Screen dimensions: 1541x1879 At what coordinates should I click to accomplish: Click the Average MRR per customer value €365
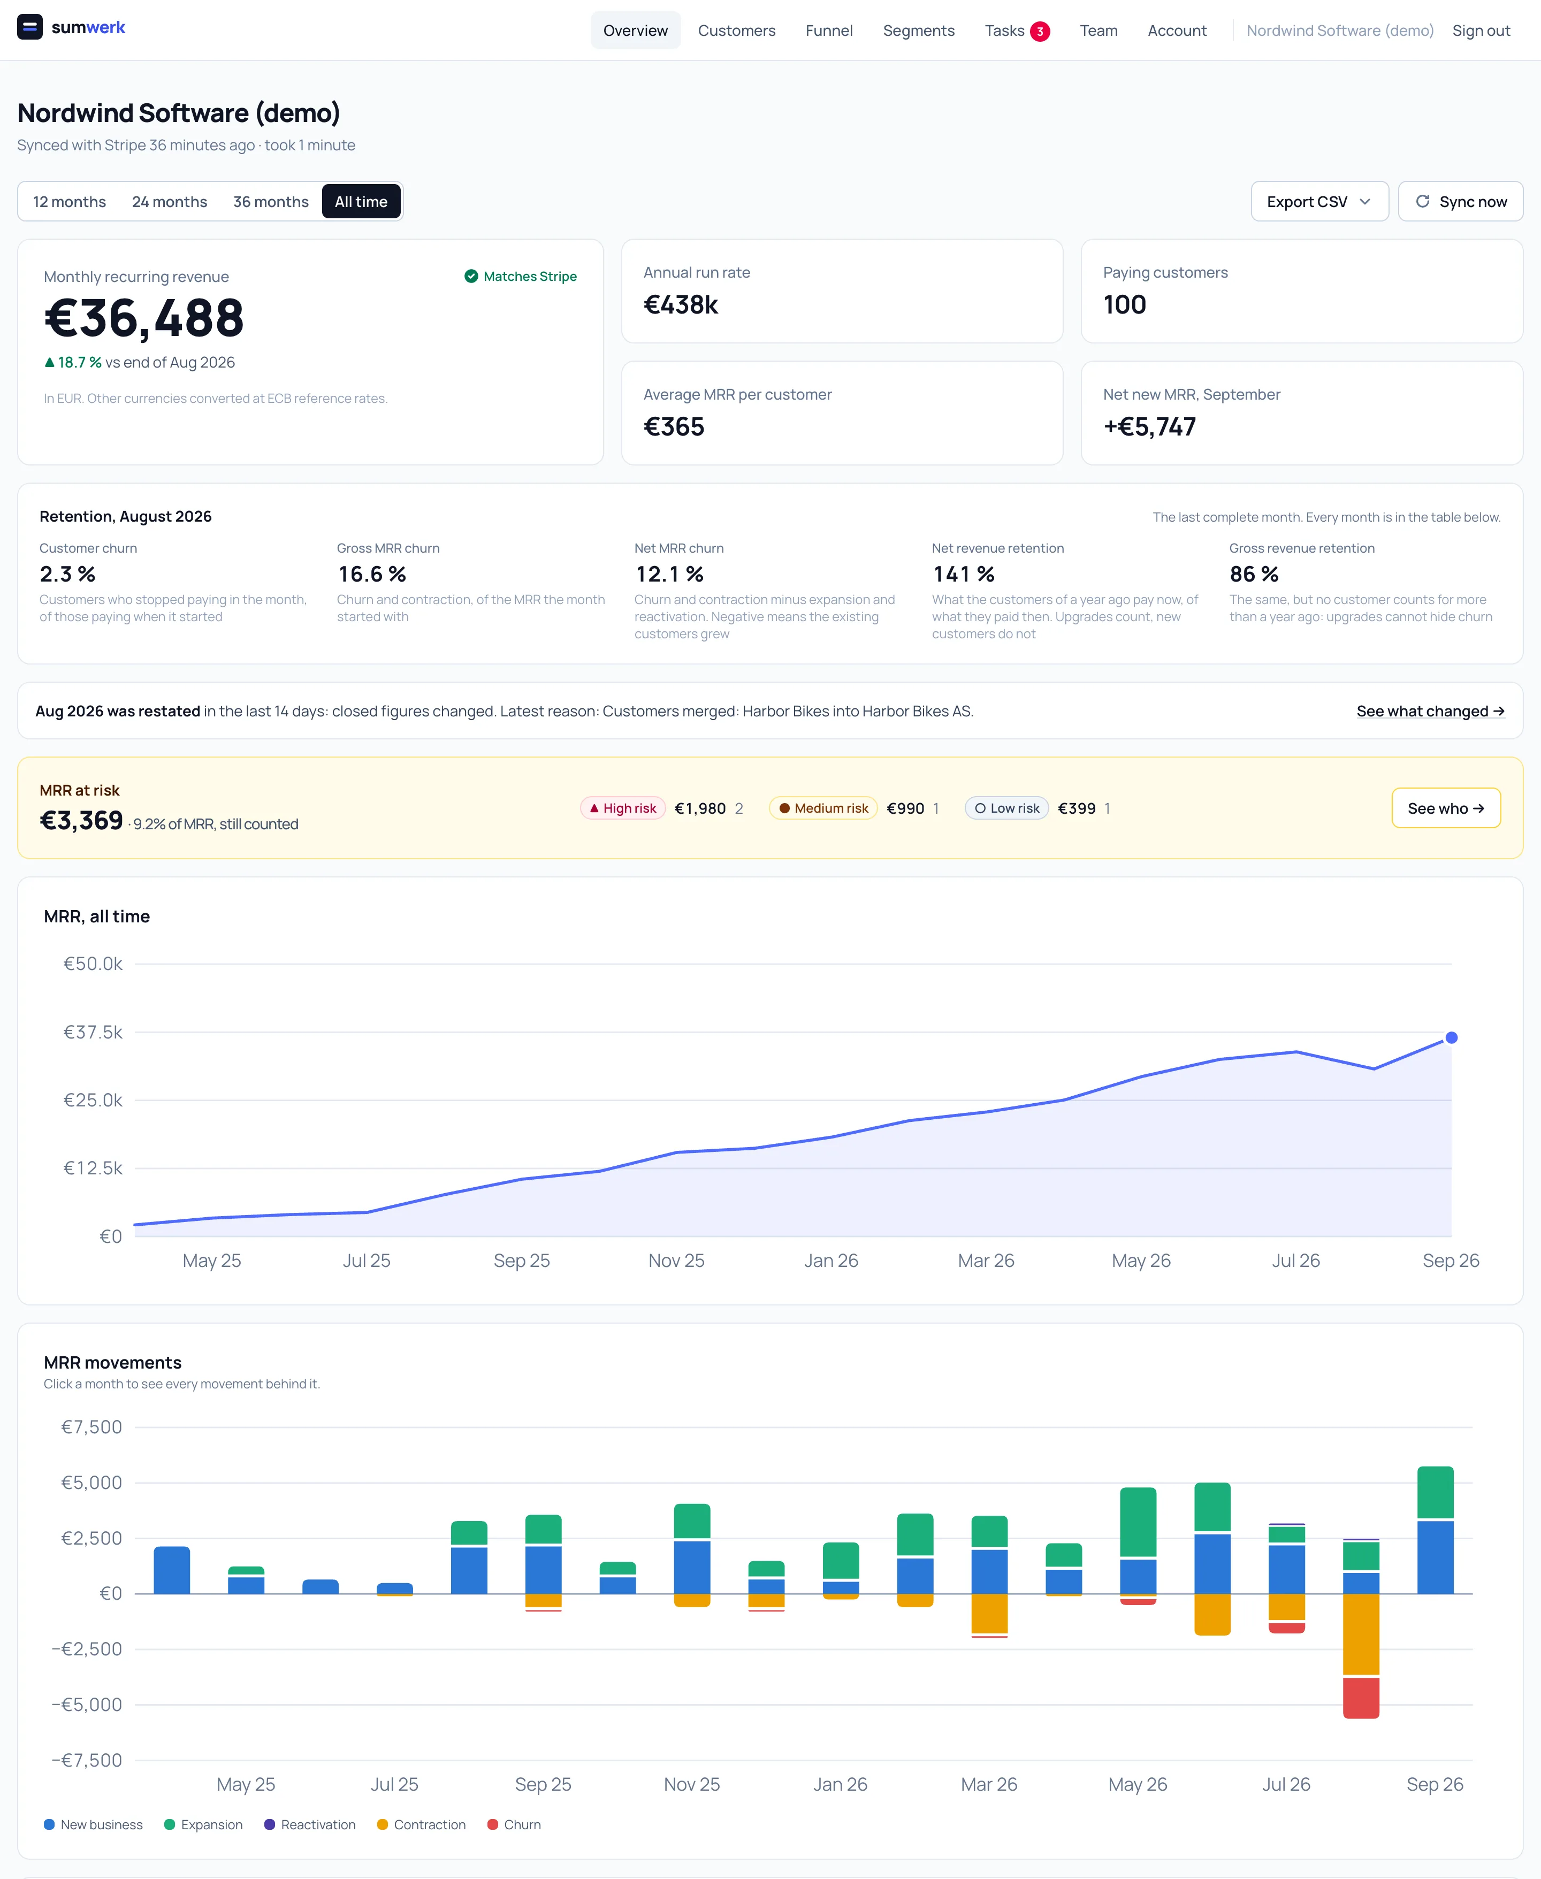tap(674, 427)
